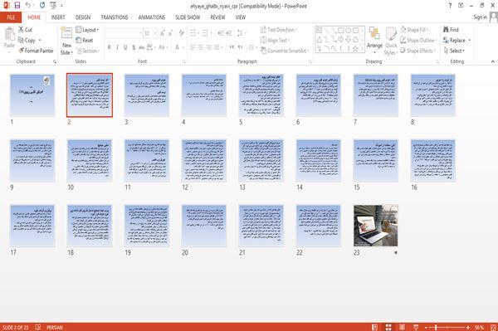This screenshot has width=498, height=331.
Task: Click the zoom out minus button
Action: click(x=427, y=327)
